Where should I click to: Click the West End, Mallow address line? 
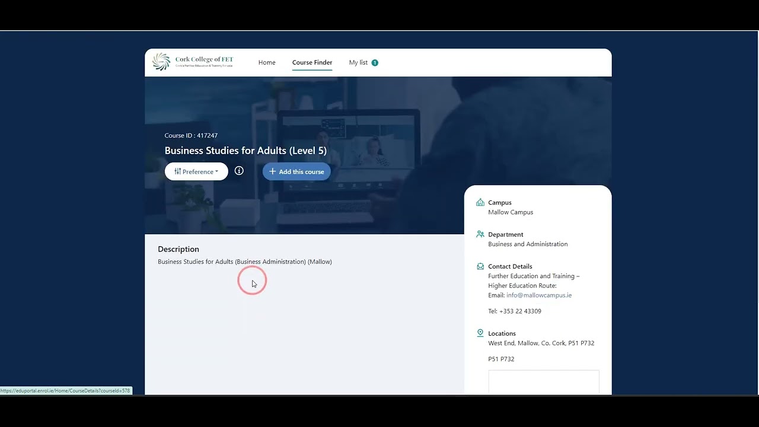point(541,343)
